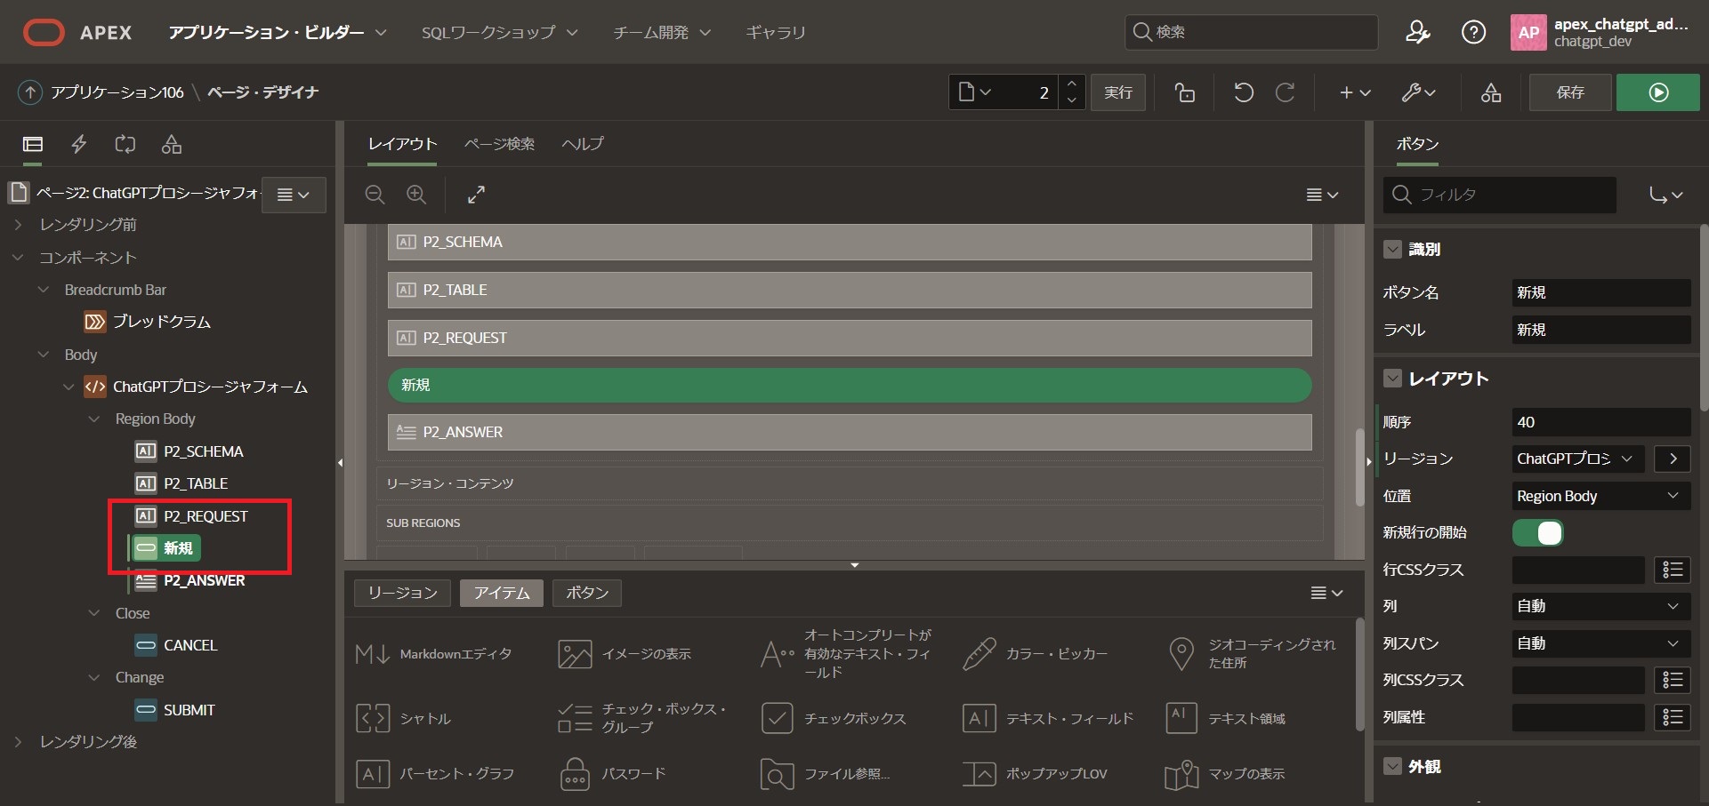Click the page lock icon
The image size is (1709, 806).
tap(1184, 92)
